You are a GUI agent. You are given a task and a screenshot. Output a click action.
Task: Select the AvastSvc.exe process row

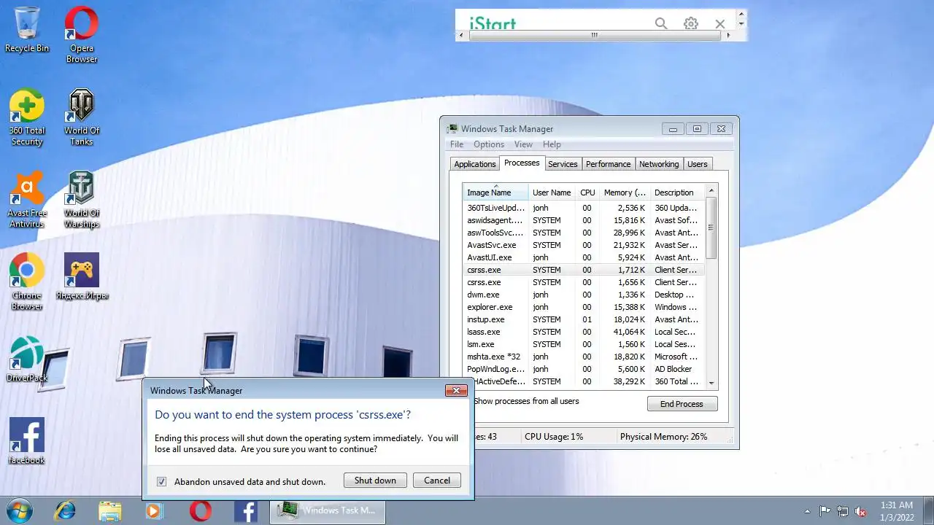(584, 245)
